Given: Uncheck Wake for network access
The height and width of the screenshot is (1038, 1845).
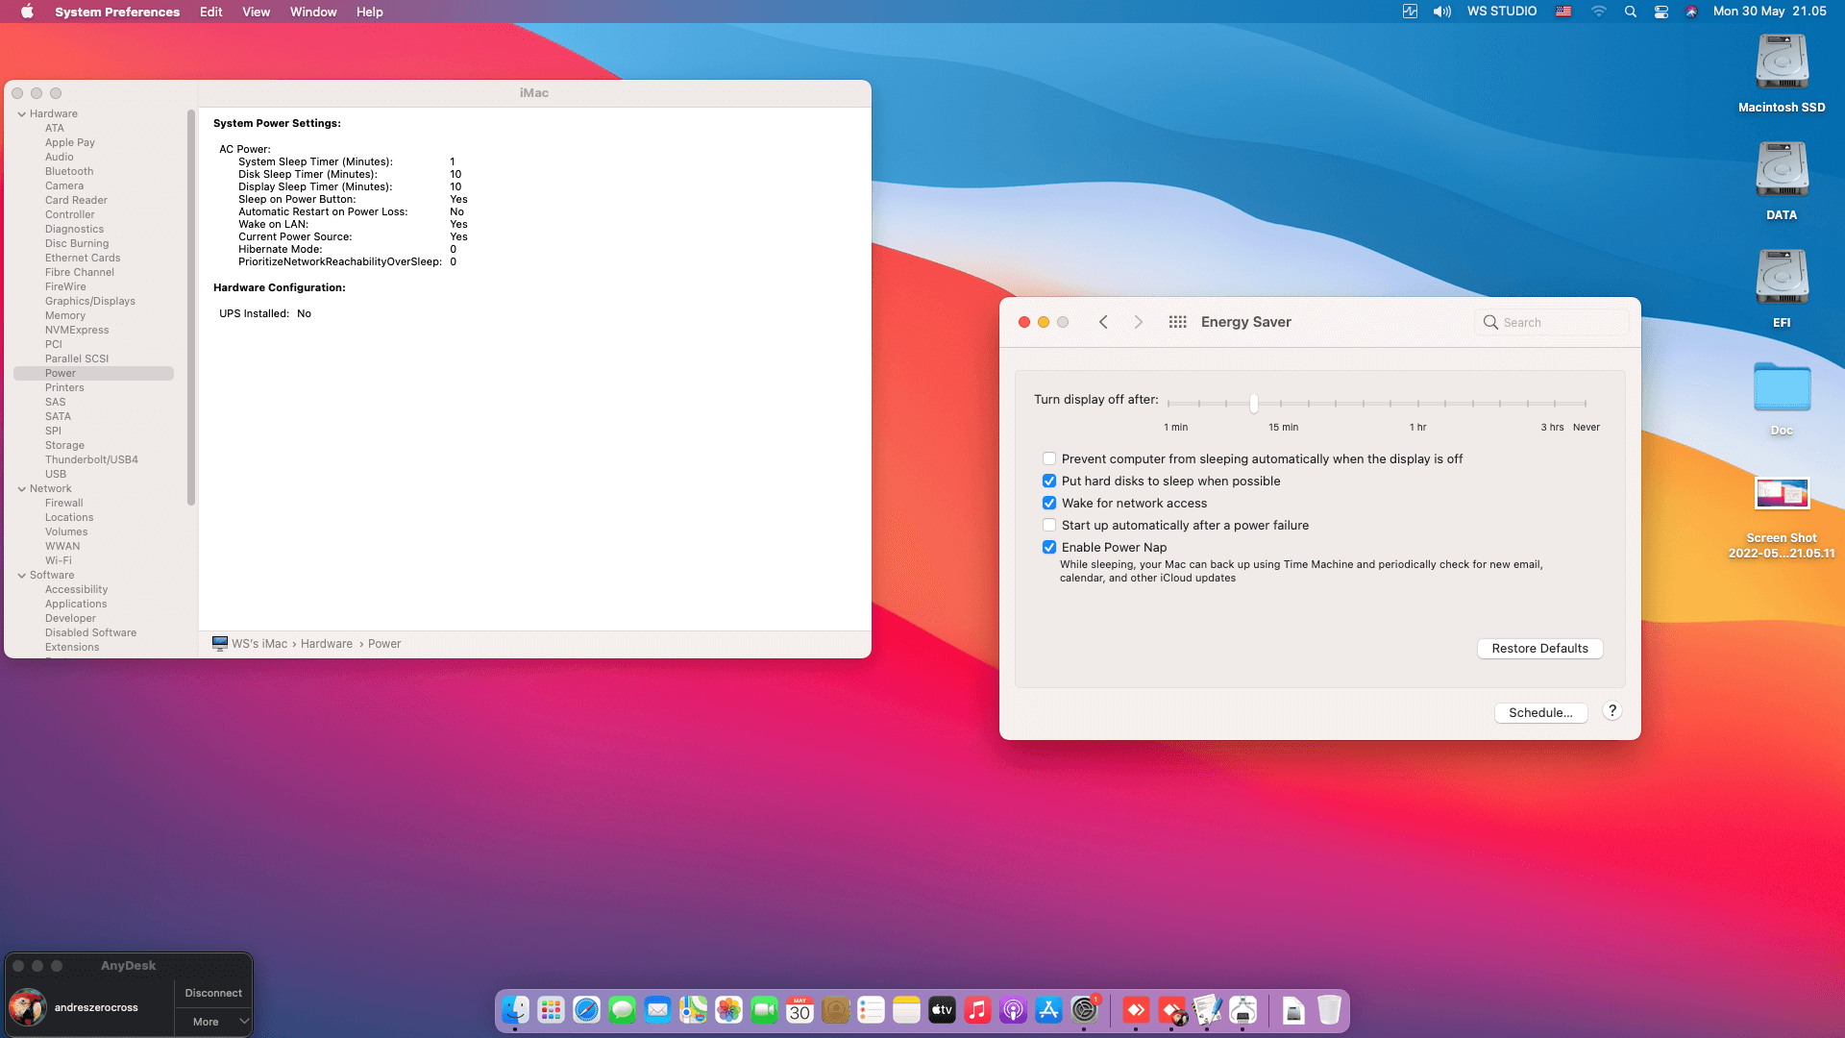Looking at the screenshot, I should tap(1049, 504).
